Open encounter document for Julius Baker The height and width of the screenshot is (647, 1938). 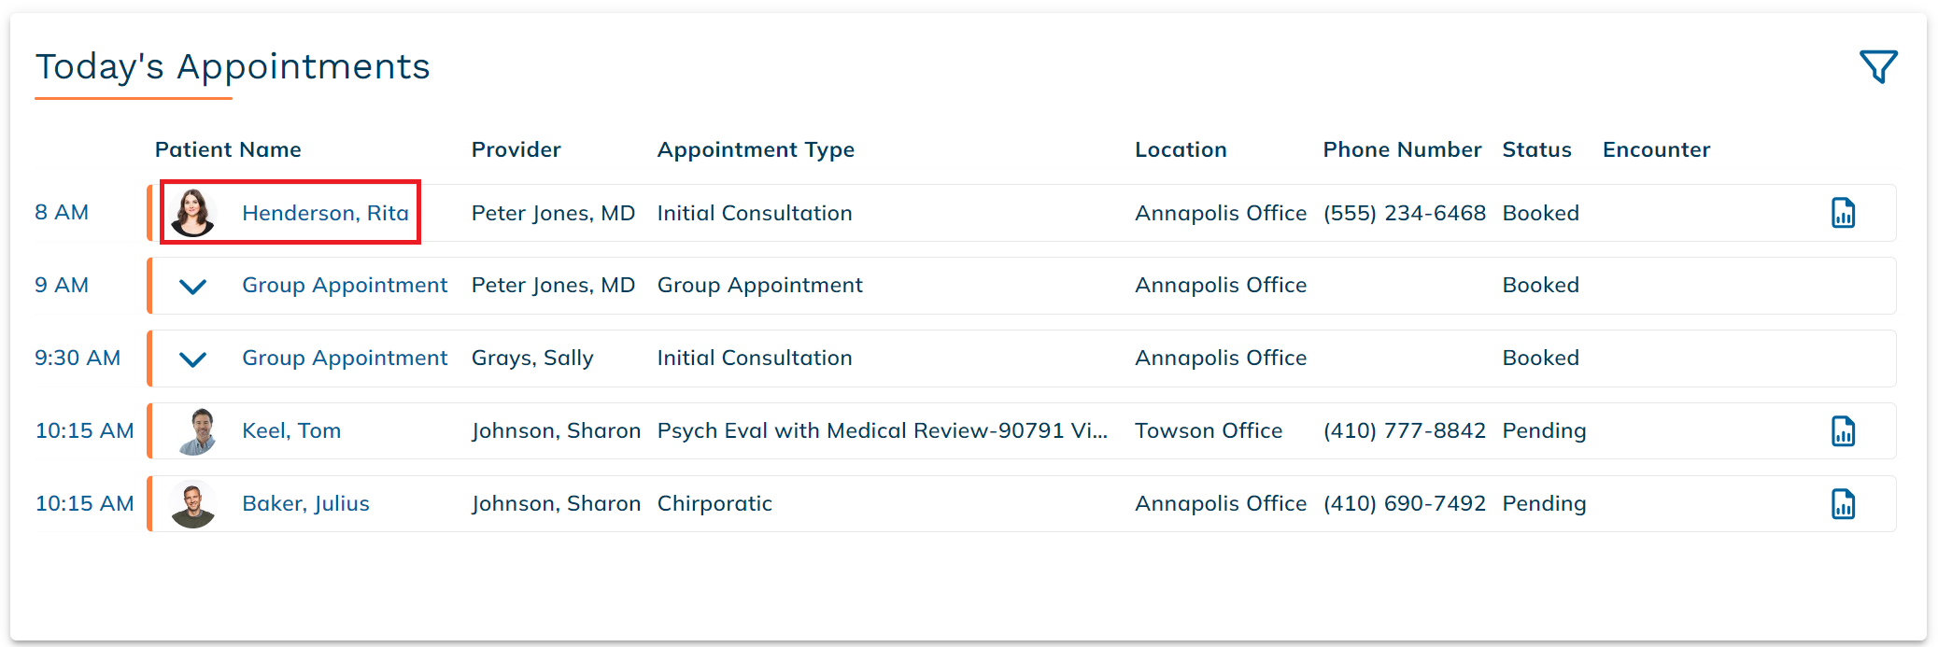(1843, 504)
